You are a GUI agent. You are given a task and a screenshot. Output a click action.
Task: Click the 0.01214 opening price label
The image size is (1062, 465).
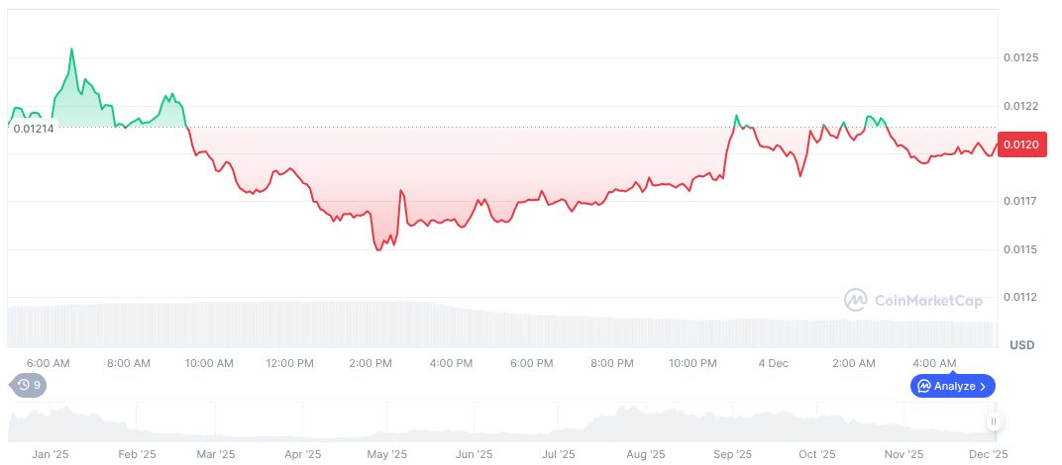[x=34, y=128]
